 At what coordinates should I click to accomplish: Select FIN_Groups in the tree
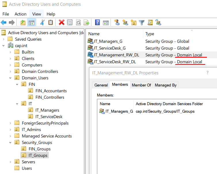click(x=39, y=149)
